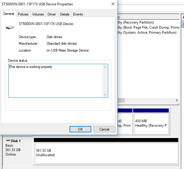Image resolution: width=184 pixels, height=169 pixels.
Task: Select the Boot, Page File, Crash Dump row
Action: [148, 27]
